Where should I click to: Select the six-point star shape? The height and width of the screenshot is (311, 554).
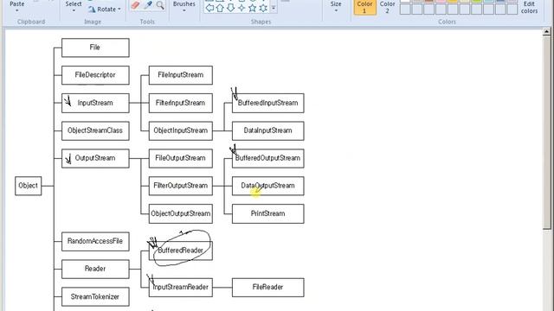click(x=263, y=8)
